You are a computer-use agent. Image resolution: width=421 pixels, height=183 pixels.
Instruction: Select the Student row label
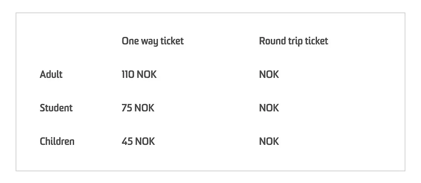point(56,108)
